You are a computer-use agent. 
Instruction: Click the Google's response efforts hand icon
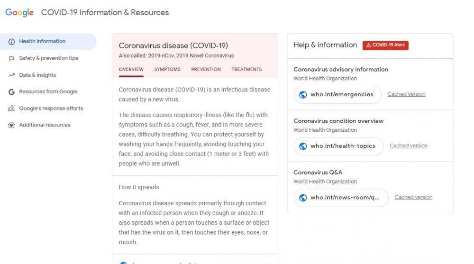(x=11, y=108)
